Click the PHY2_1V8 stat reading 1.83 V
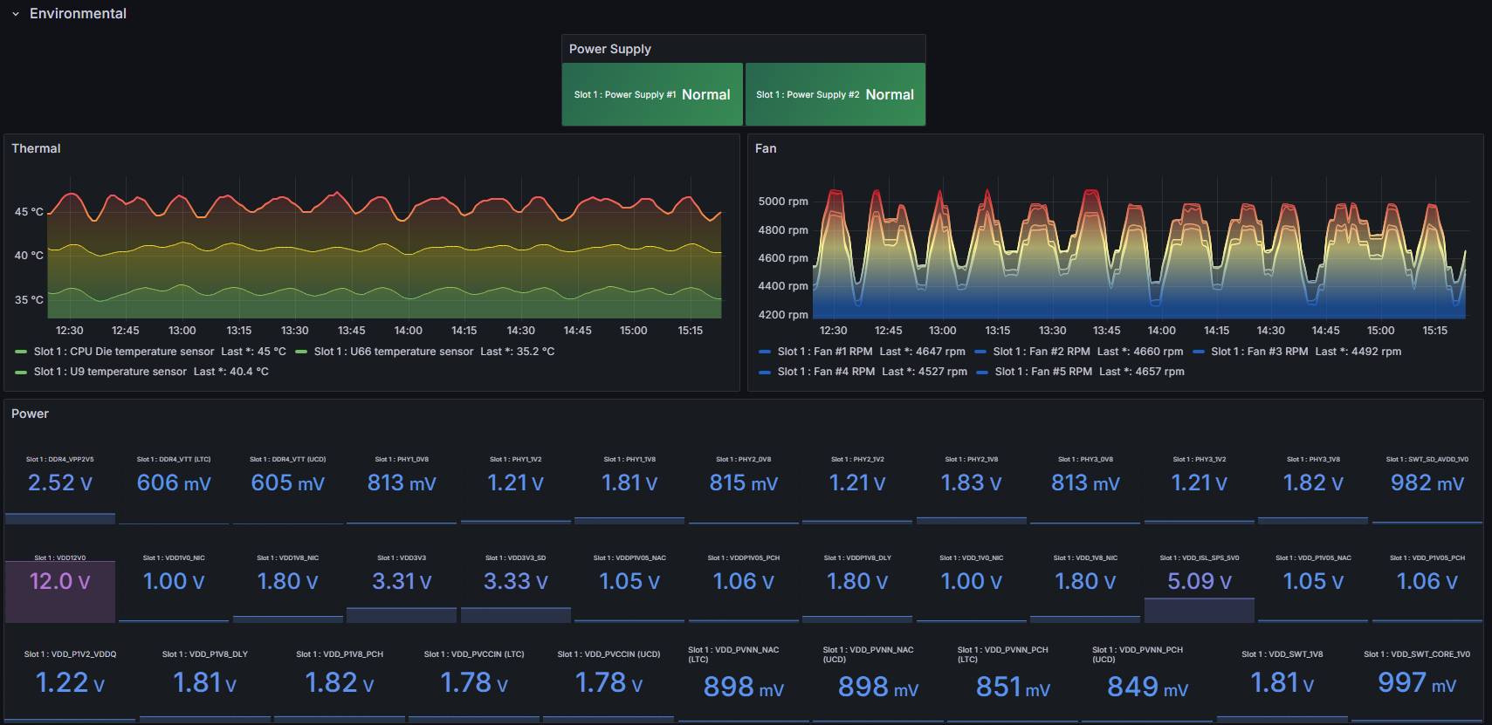1492x725 pixels. 971,482
